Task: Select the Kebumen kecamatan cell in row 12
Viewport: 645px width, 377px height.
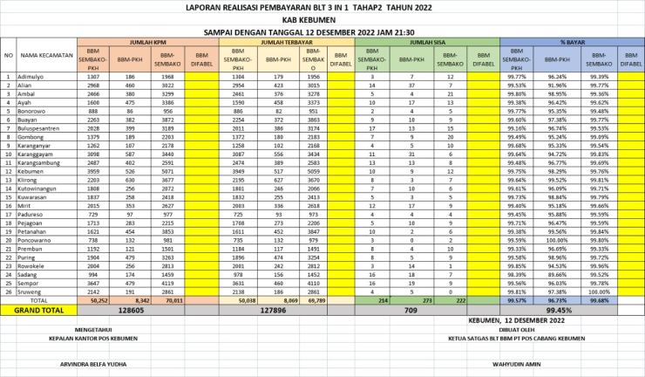Action: [x=46, y=171]
